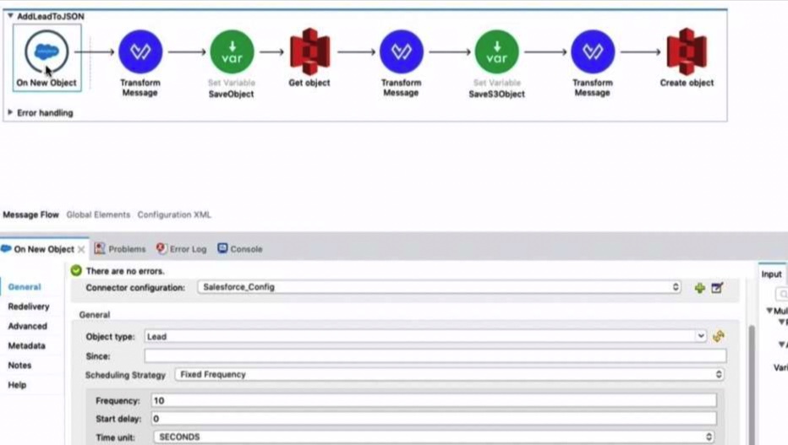Open the Redelivery settings section
788x445 pixels.
29,307
